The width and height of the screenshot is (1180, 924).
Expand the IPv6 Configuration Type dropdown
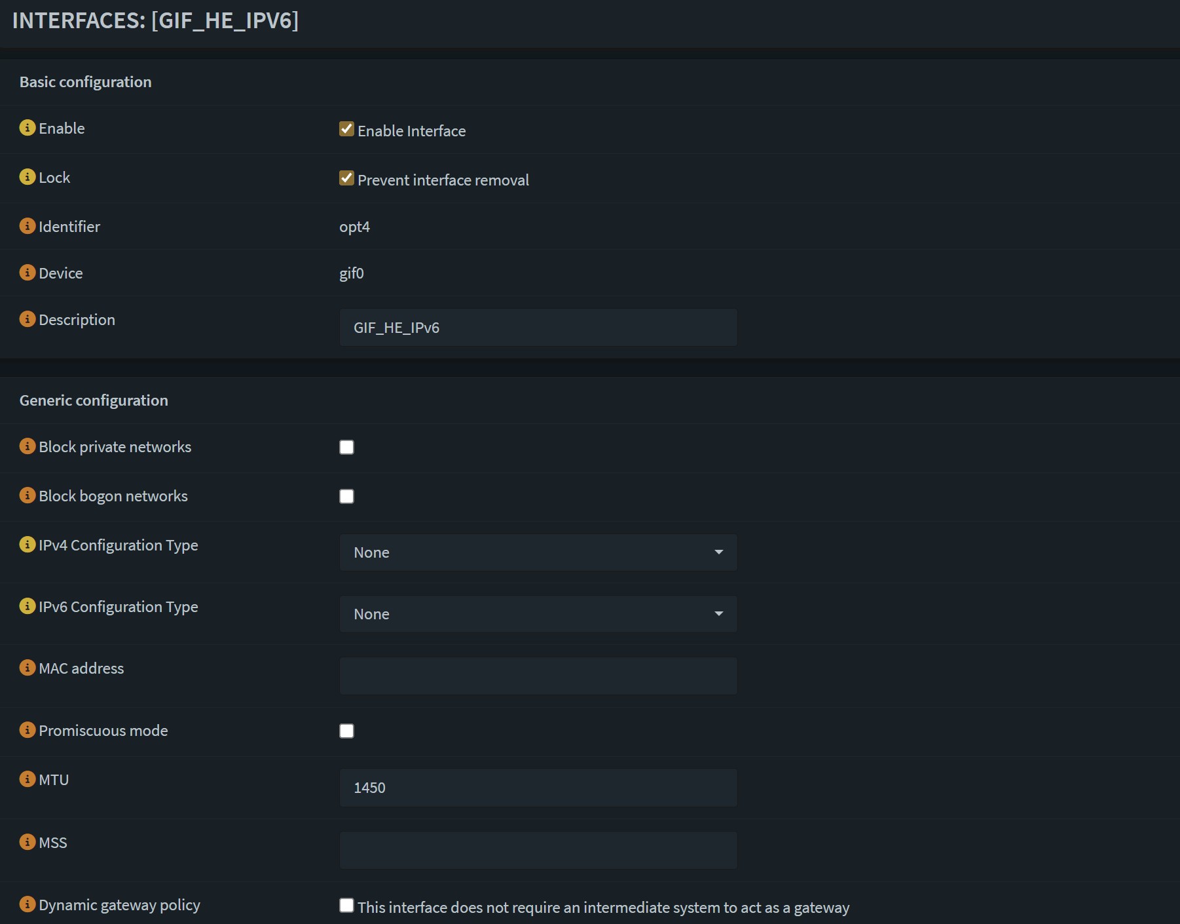[538, 614]
